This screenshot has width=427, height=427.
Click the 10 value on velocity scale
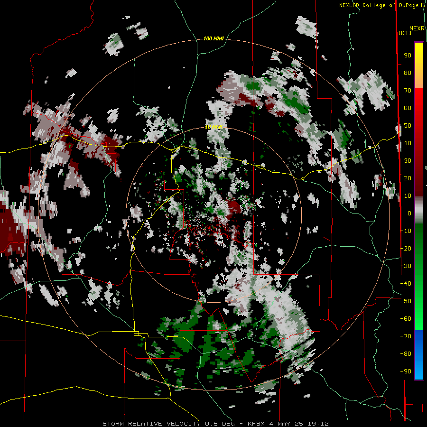coord(408,196)
